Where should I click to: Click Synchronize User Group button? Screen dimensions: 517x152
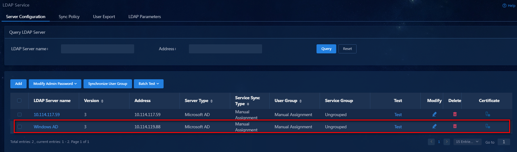pos(108,84)
